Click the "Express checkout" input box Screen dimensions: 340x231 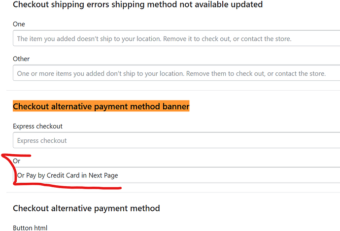tap(176, 140)
